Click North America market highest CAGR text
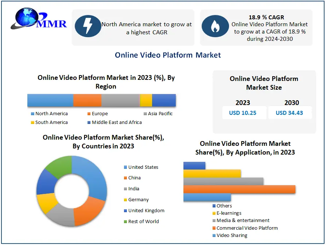 pyautogui.click(x=147, y=28)
